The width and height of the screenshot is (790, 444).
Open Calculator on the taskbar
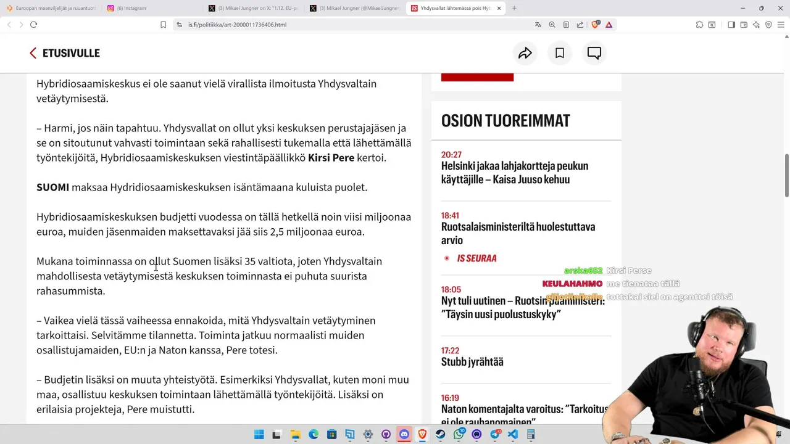(531, 434)
